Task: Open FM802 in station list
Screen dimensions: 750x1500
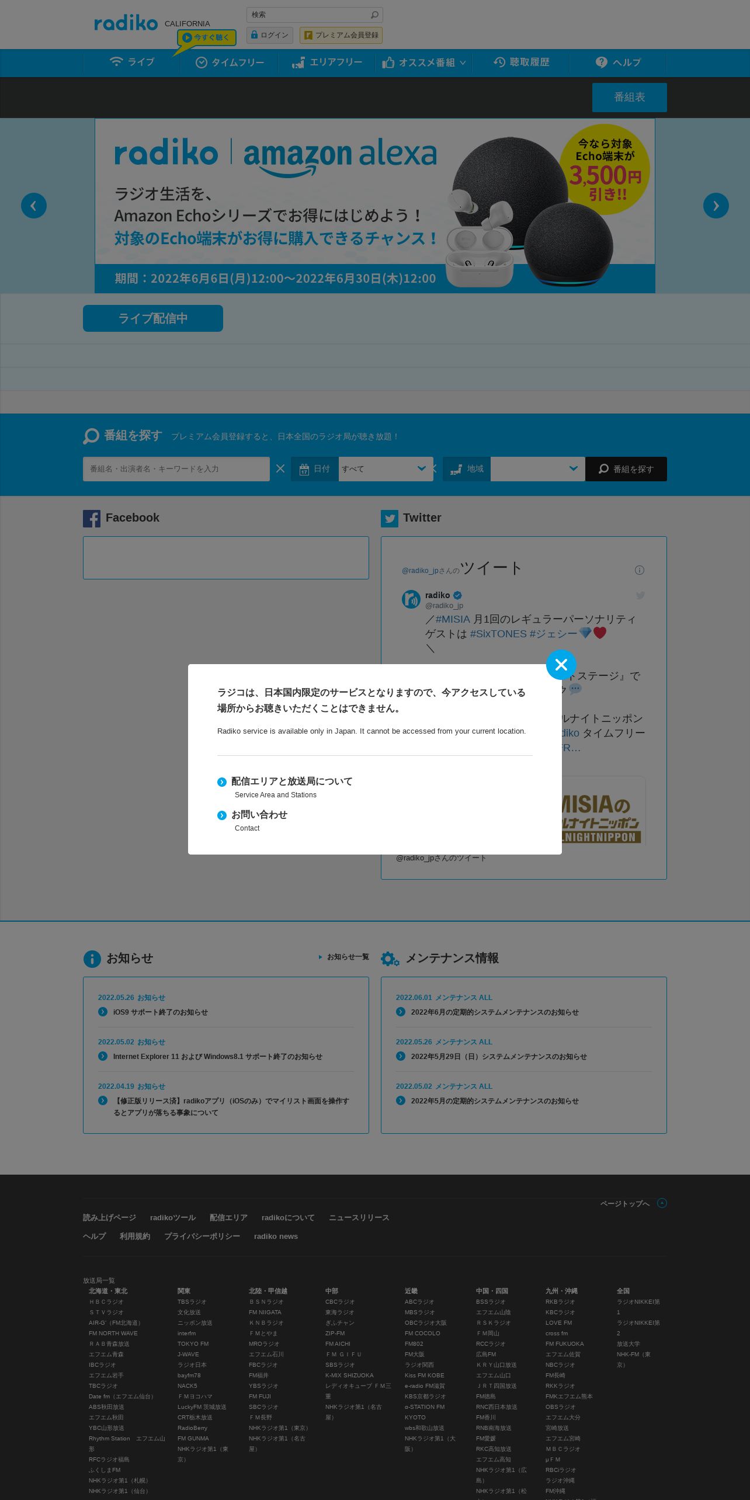Action: tap(414, 1343)
